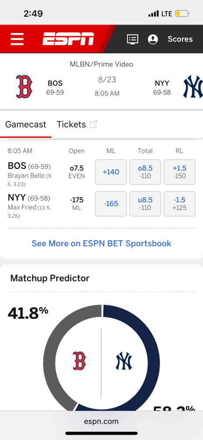Pick the NYY -1.5 run line
This screenshot has width=203, height=440.
click(x=179, y=204)
